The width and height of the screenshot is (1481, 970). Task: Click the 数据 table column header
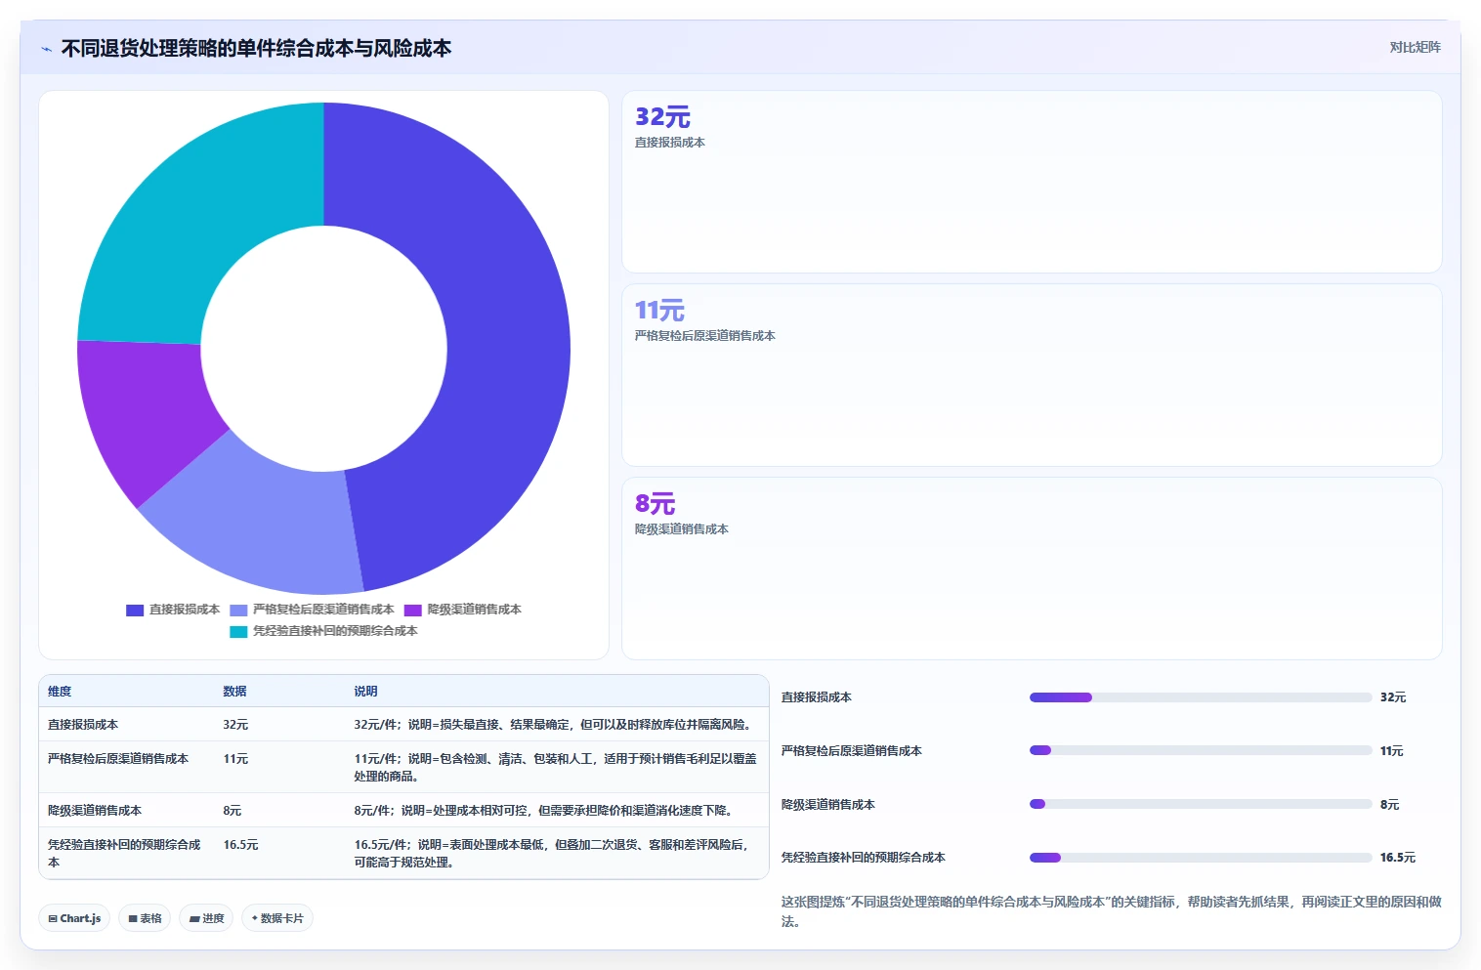click(x=234, y=692)
